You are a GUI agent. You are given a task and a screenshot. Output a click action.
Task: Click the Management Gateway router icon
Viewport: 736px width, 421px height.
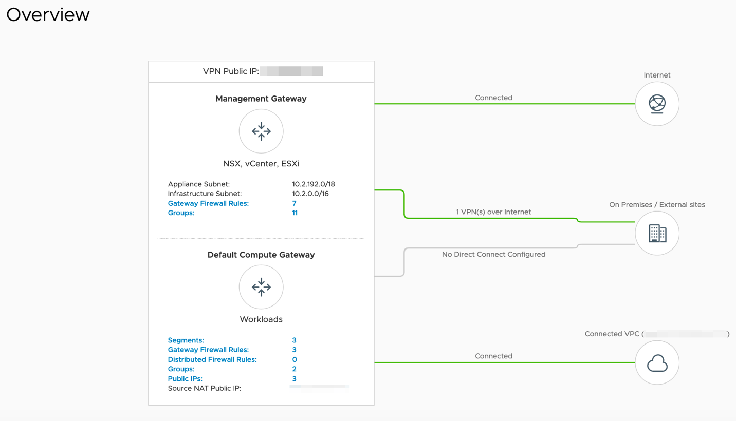click(x=261, y=131)
